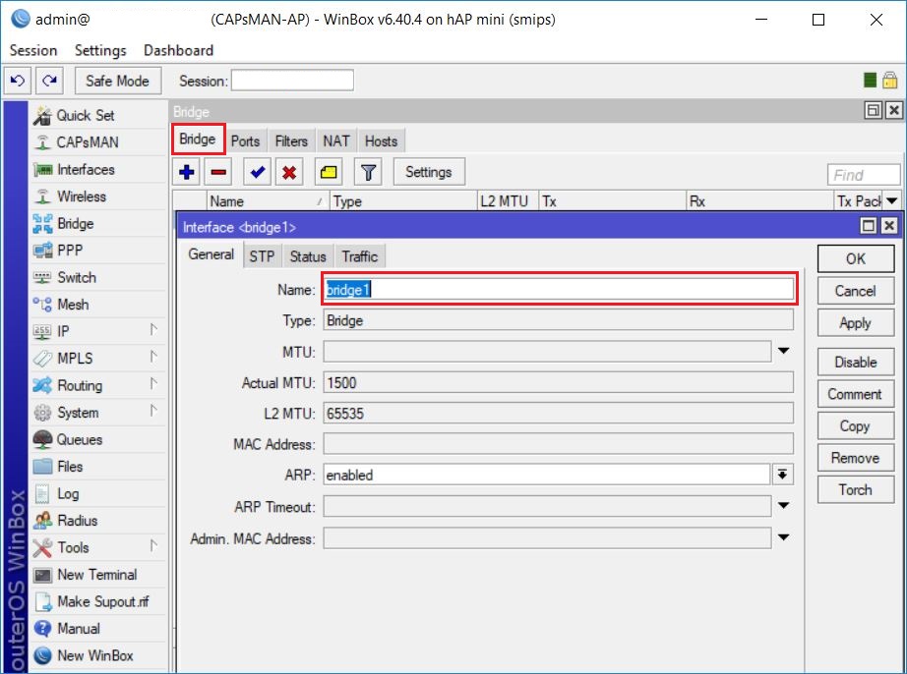The height and width of the screenshot is (674, 907).
Task: Open Files from sidebar
Action: (x=97, y=467)
